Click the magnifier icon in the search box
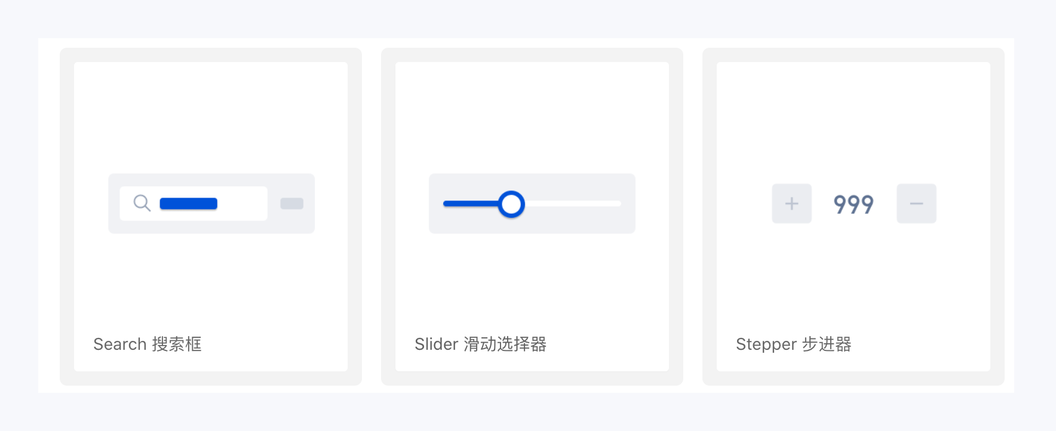The image size is (1056, 431). [x=142, y=203]
